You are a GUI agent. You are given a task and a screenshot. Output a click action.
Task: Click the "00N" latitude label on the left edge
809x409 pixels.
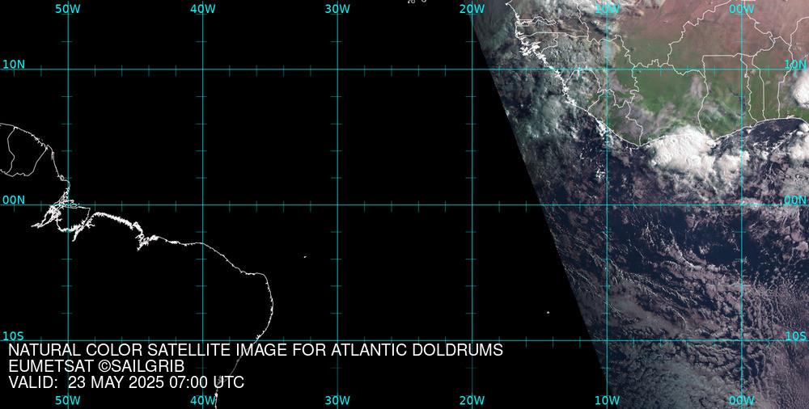(x=14, y=200)
